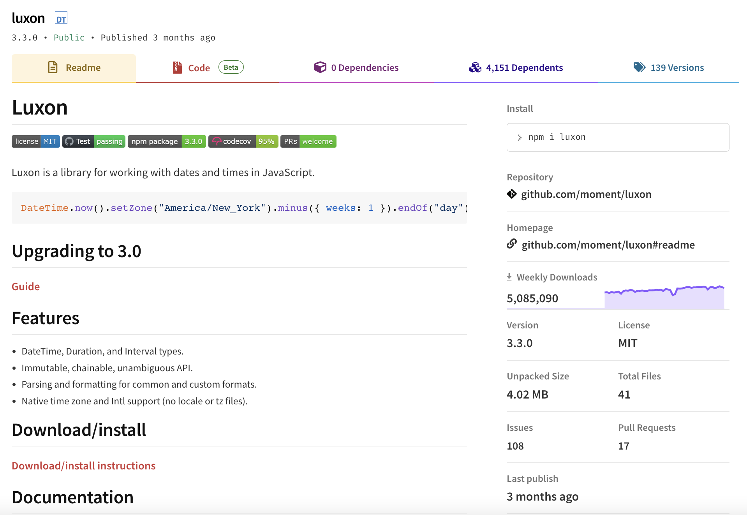Click the weekly downloads sparkline chart
The width and height of the screenshot is (747, 515).
pos(664,298)
